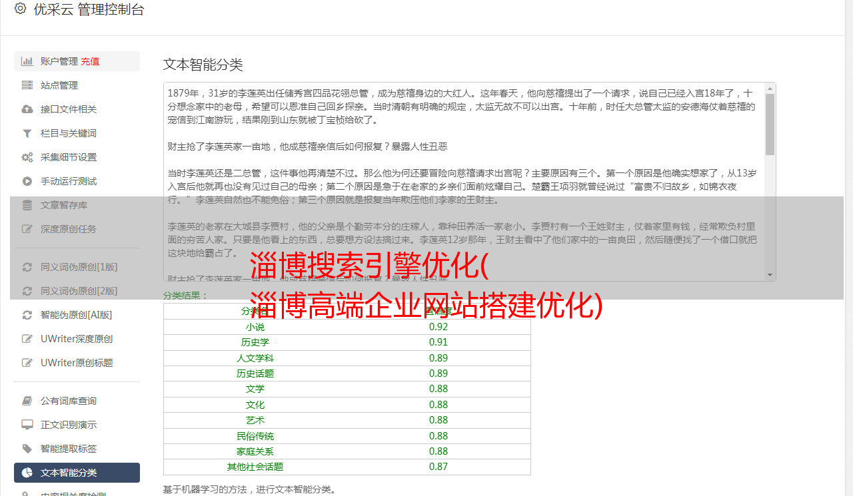The width and height of the screenshot is (853, 496).
Task: Click the database icon for 文章暂存库
Action: pos(27,205)
